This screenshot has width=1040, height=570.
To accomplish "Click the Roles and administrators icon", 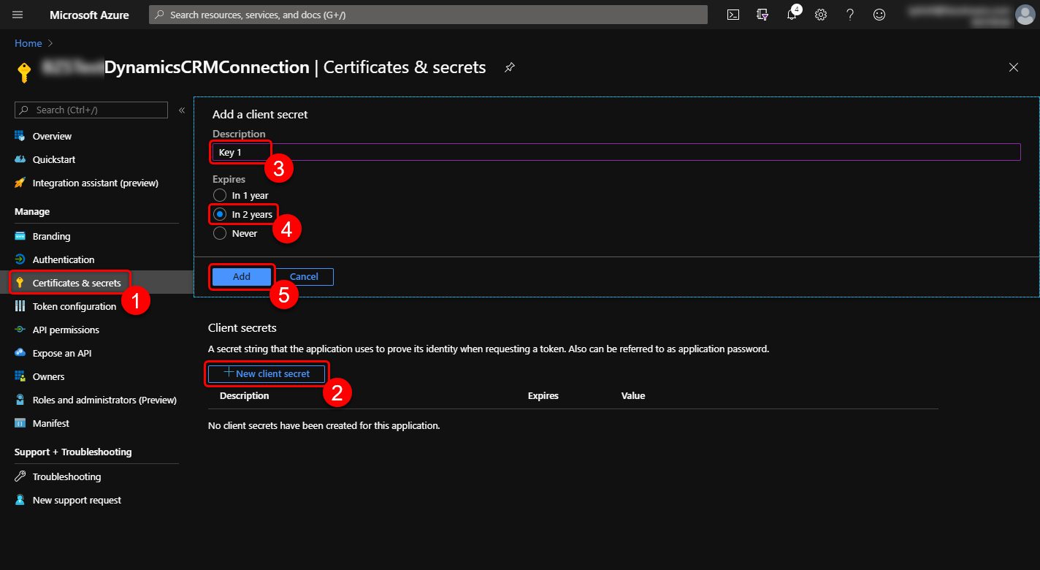I will (20, 400).
